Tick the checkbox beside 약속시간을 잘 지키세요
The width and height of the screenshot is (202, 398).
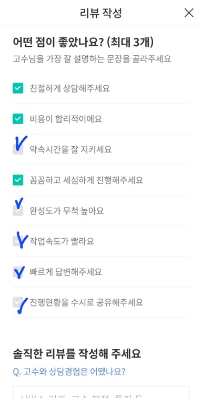coord(18,149)
